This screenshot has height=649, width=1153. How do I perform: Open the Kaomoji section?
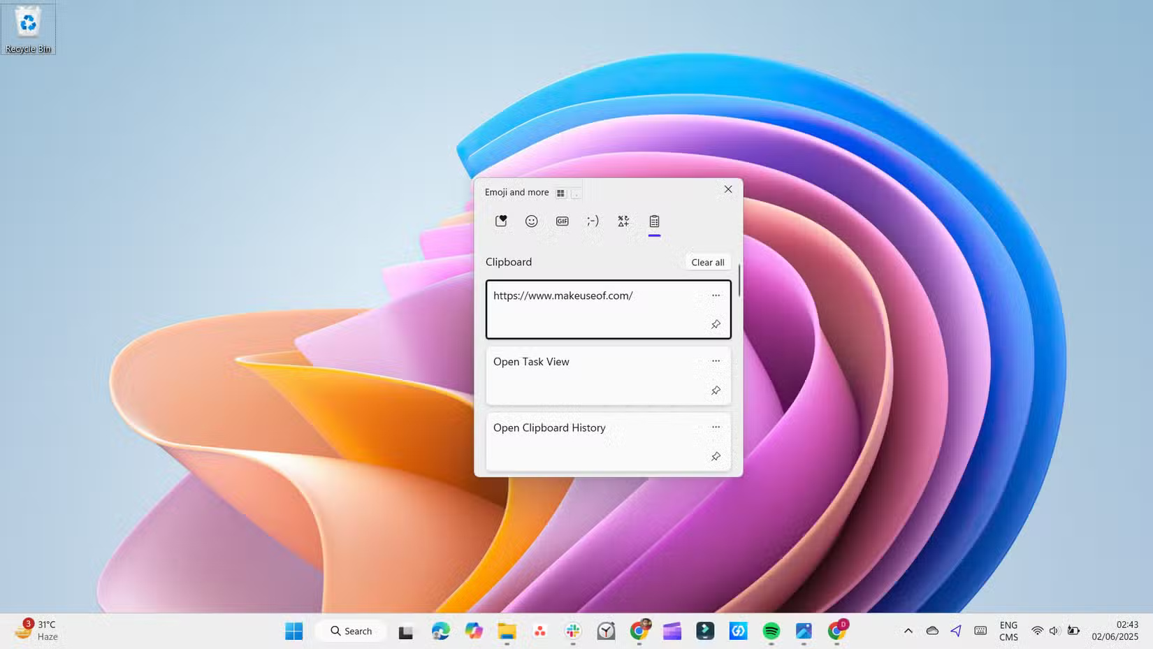[x=593, y=221]
